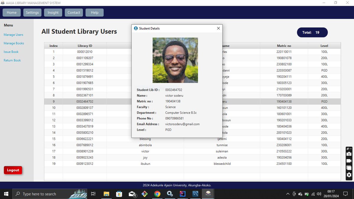This screenshot has width=354, height=199.
Task: Select library ID 000012010 cell
Action: 85,52
